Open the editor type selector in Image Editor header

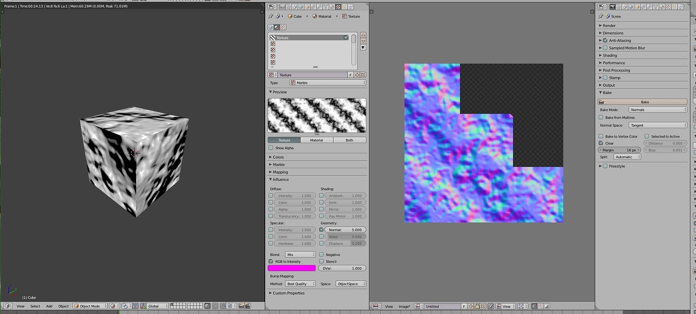click(376, 306)
